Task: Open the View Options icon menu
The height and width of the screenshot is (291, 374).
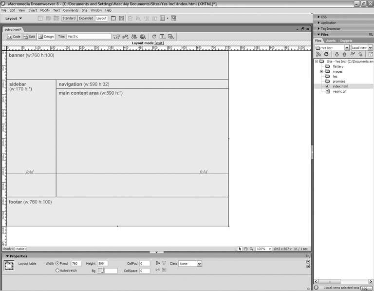Action: click(x=162, y=37)
